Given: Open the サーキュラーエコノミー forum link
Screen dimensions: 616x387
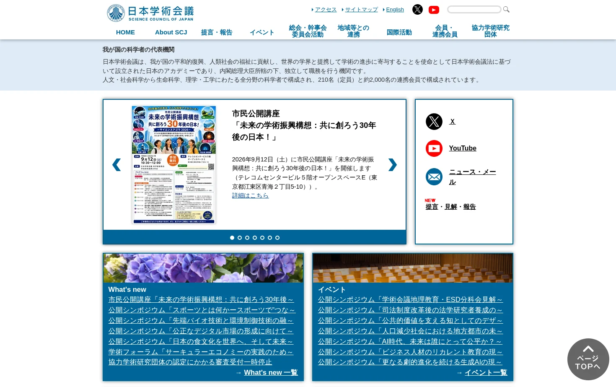Looking at the screenshot, I should tap(201, 352).
